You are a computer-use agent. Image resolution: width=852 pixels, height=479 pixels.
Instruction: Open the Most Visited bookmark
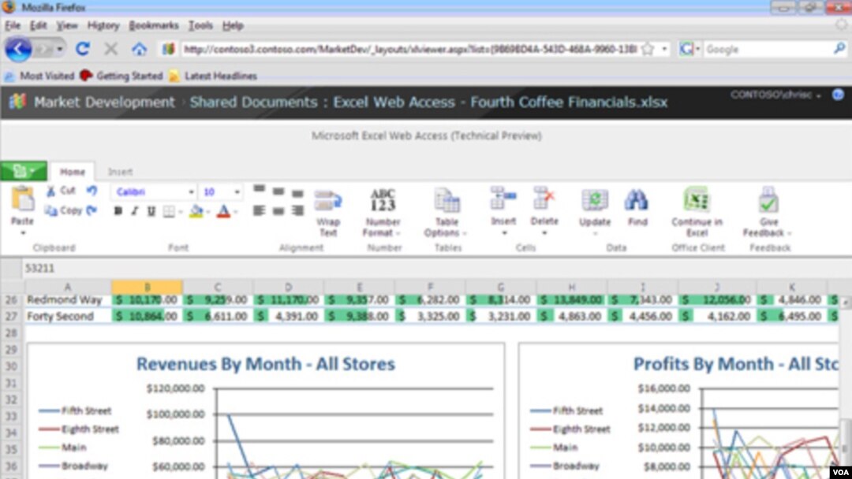[x=39, y=76]
